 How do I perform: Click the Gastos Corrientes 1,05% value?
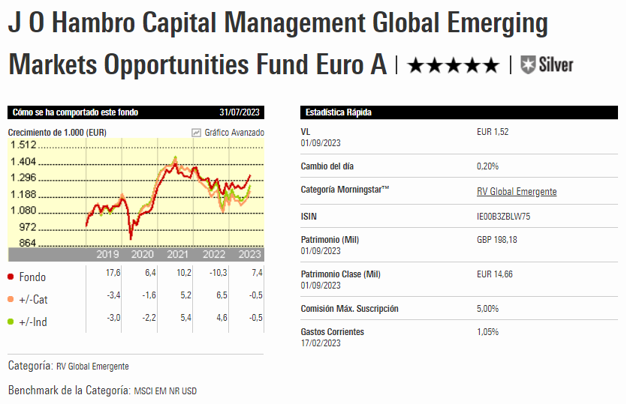point(487,332)
